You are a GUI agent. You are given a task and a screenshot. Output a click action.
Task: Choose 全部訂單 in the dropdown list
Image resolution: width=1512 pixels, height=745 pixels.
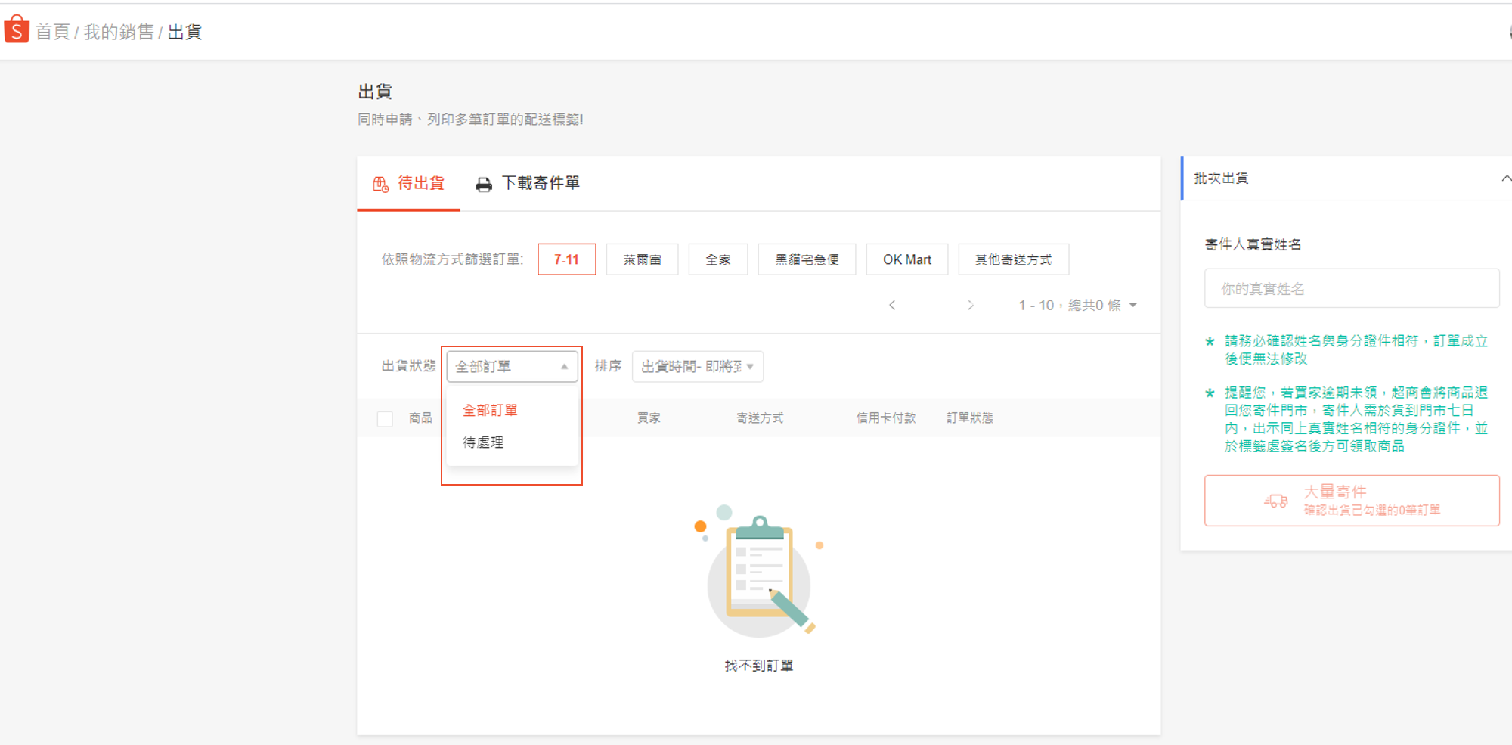[490, 410]
